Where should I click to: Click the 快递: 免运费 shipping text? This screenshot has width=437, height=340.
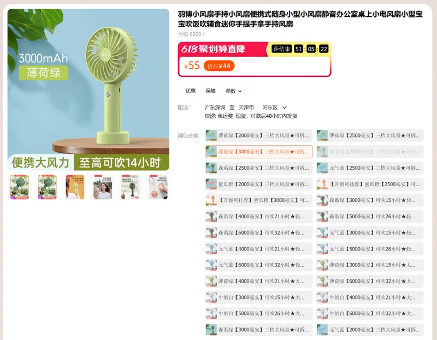point(219,116)
